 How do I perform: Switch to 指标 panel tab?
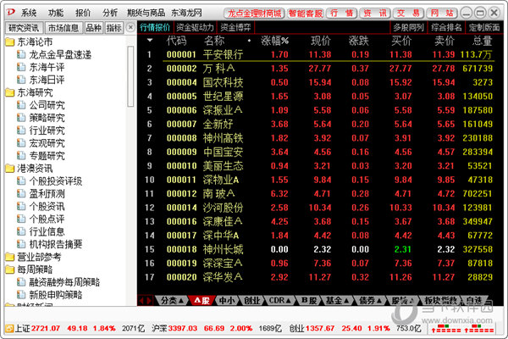[x=114, y=28]
